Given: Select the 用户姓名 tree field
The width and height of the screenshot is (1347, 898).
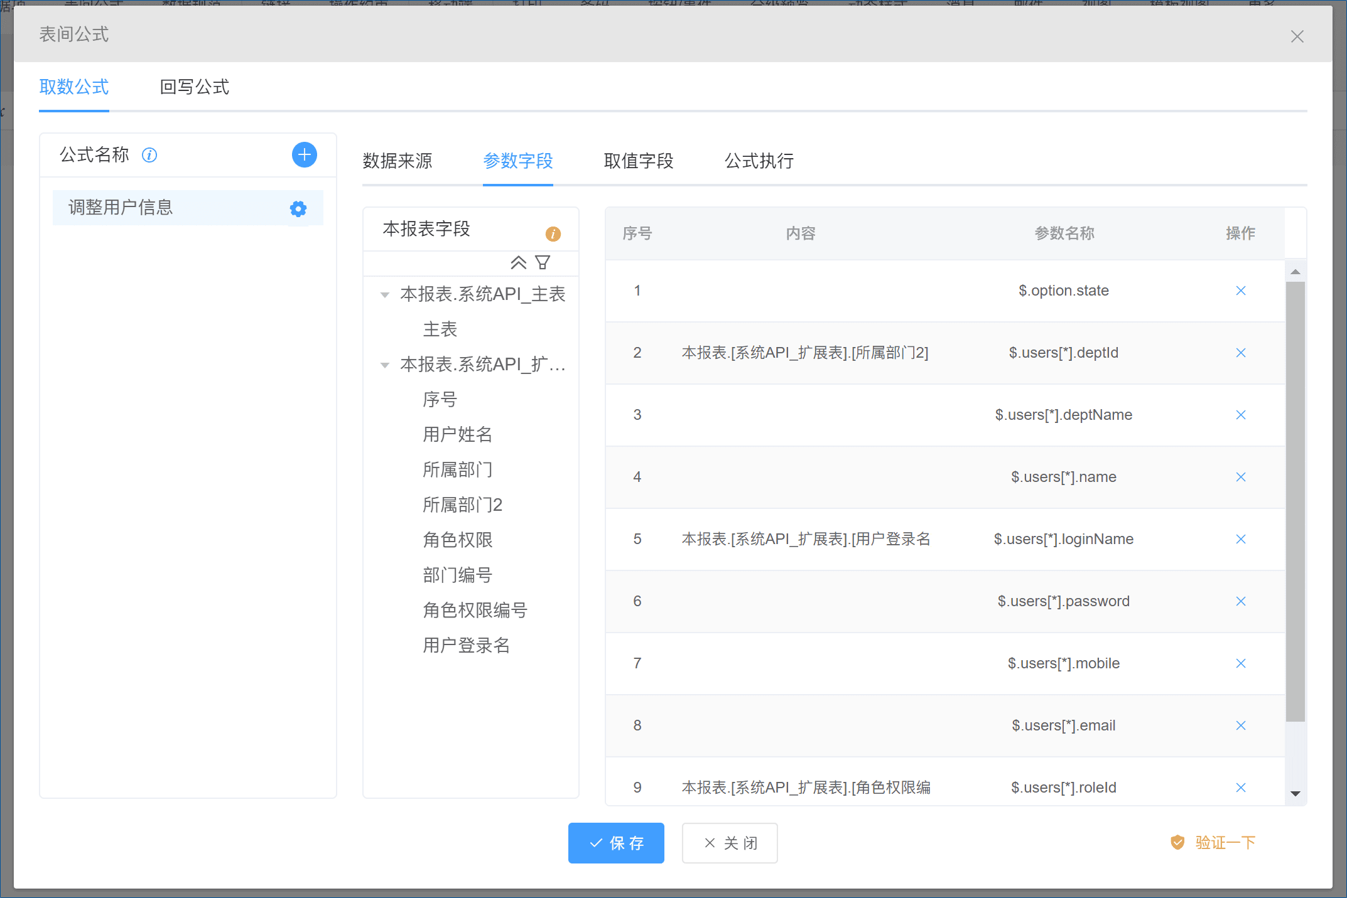Looking at the screenshot, I should 458,435.
